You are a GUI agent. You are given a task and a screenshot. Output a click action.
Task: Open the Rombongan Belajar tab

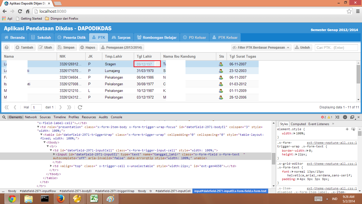click(157, 37)
